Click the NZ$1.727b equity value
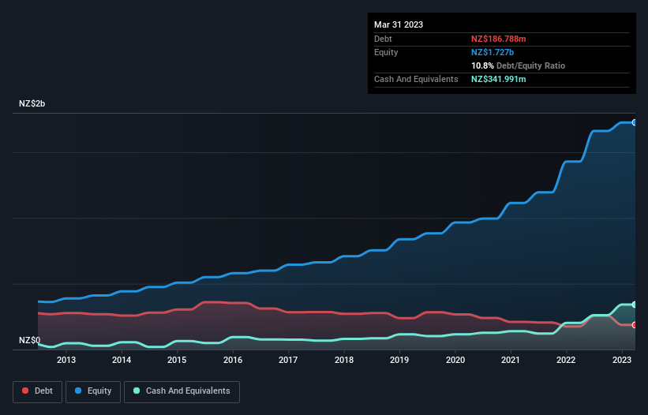 pos(493,52)
